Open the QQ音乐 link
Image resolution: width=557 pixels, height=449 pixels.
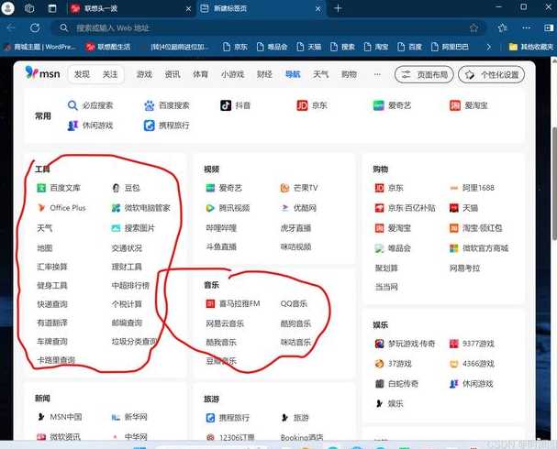click(294, 303)
